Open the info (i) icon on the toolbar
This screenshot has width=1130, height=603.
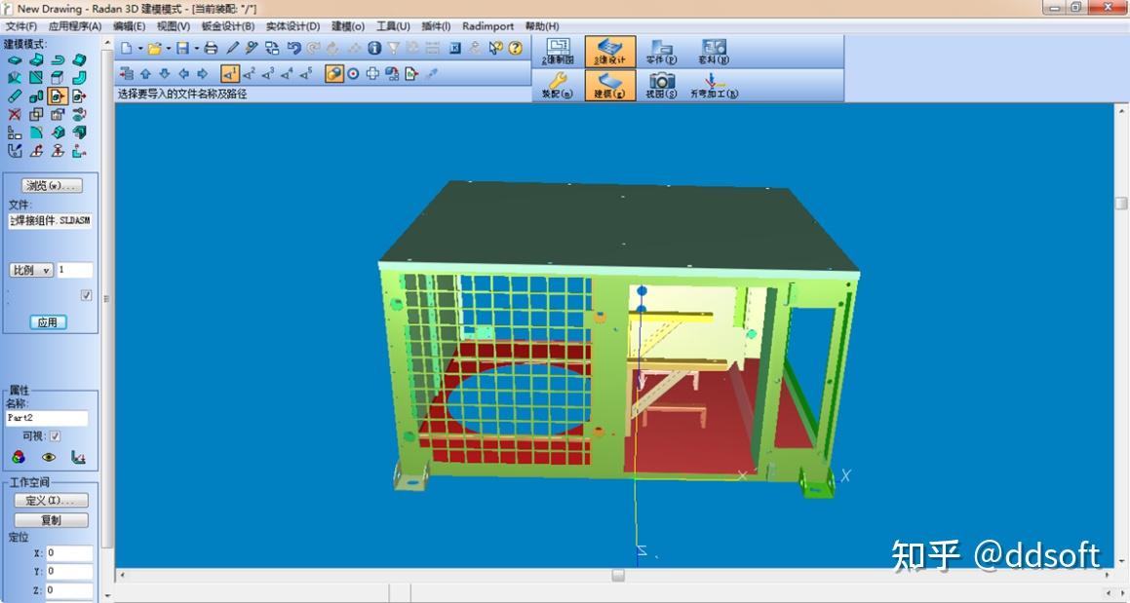click(x=374, y=49)
